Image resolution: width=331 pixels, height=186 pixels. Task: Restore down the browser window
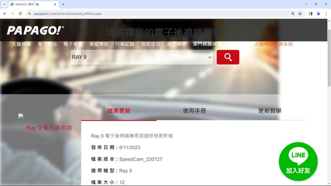tap(316, 4)
